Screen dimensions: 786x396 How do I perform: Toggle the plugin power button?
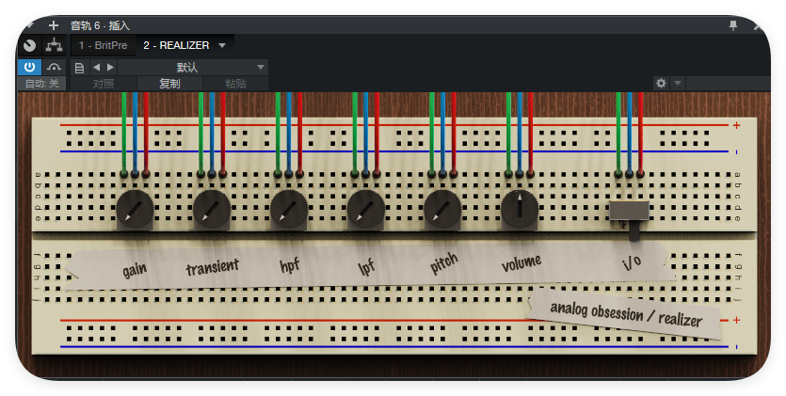pyautogui.click(x=29, y=67)
